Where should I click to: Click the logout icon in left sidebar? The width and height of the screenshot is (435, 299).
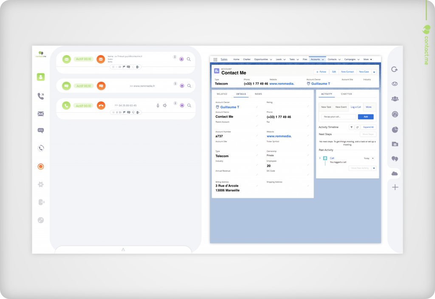pos(41,202)
